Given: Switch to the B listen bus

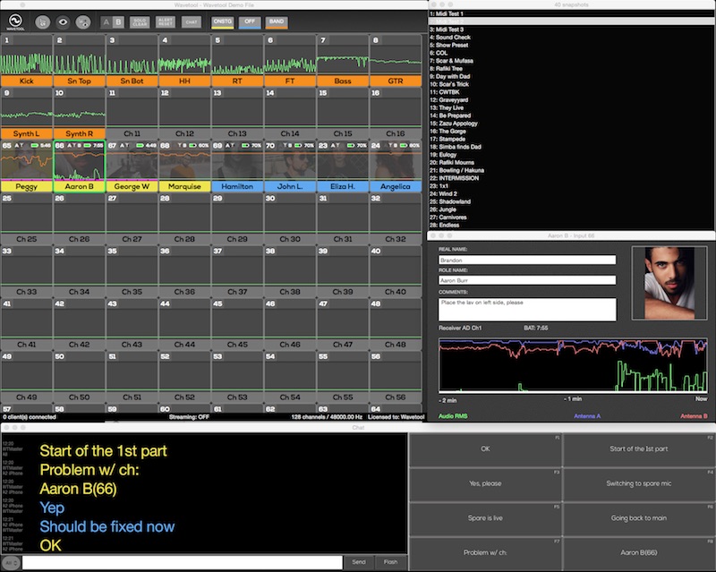Looking at the screenshot, I should (x=118, y=21).
